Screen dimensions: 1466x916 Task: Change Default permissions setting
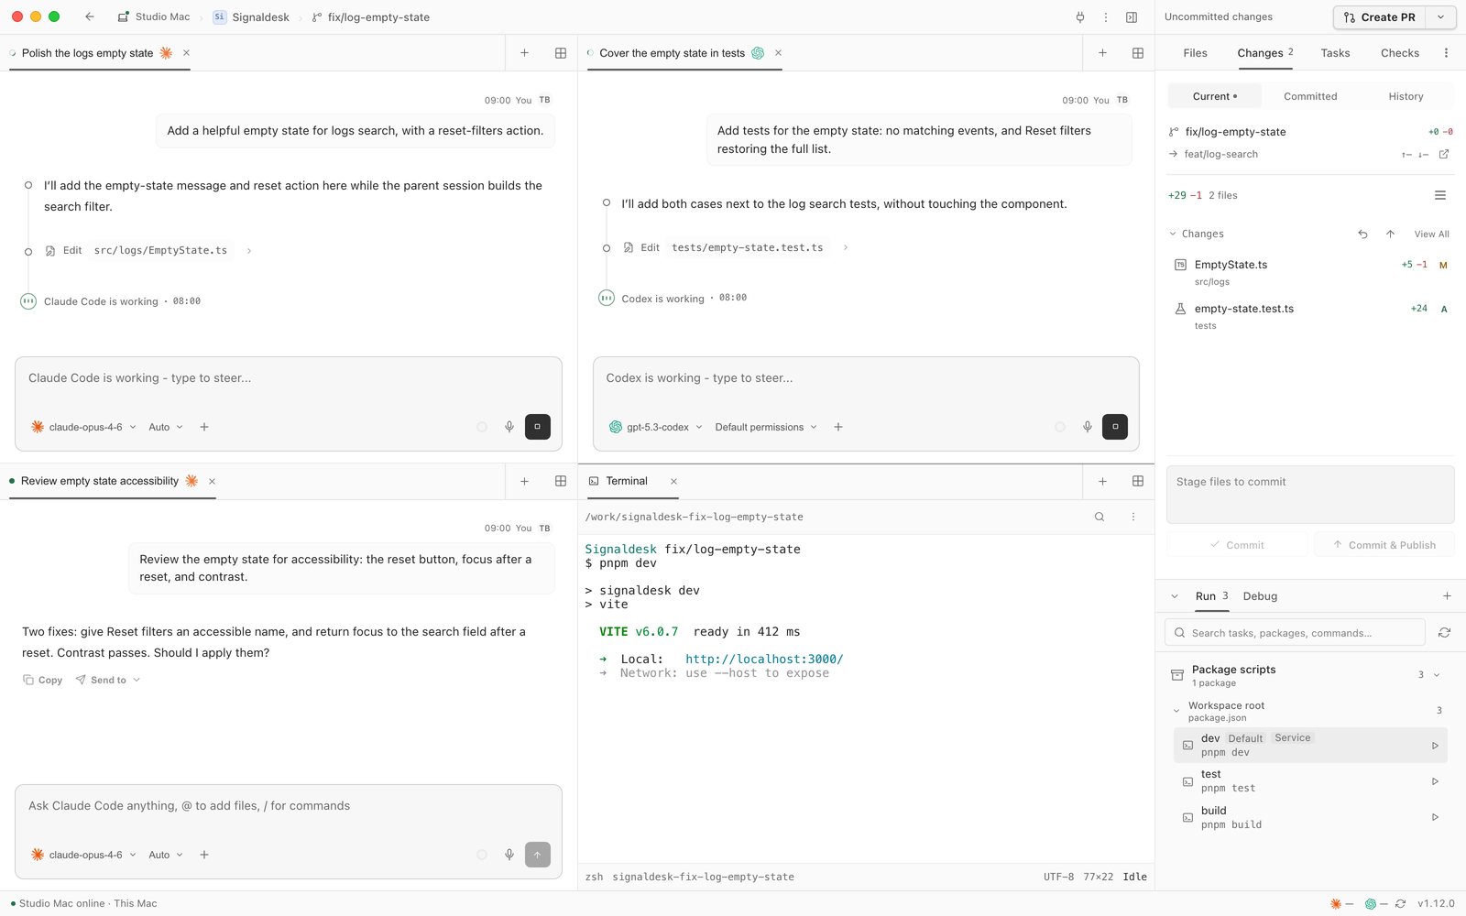766,427
